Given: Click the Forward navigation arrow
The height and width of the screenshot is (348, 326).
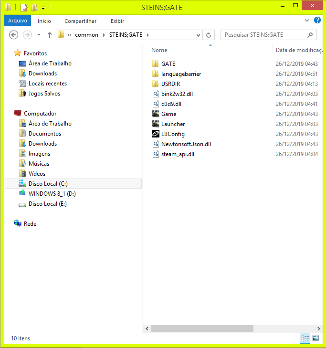Looking at the screenshot, I should 27,35.
